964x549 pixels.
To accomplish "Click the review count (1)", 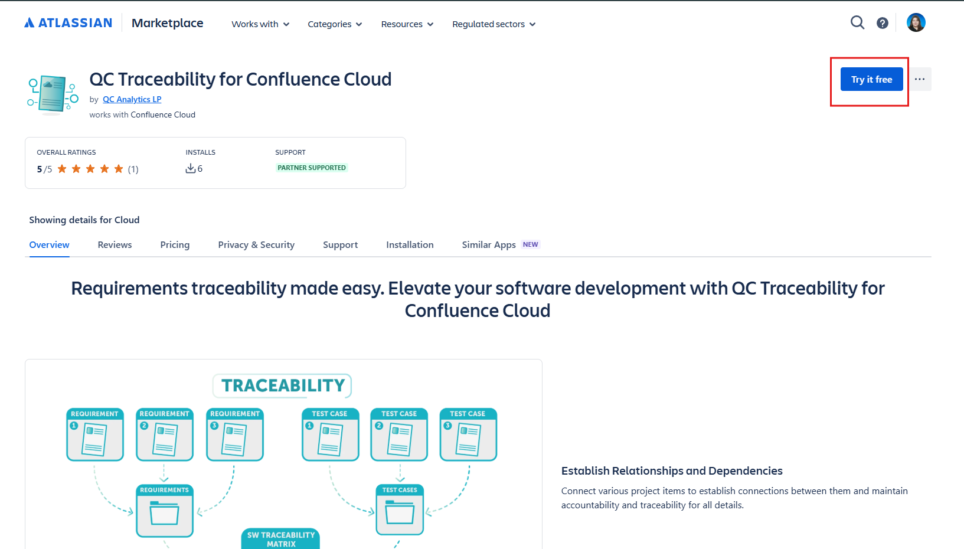I will tap(133, 169).
